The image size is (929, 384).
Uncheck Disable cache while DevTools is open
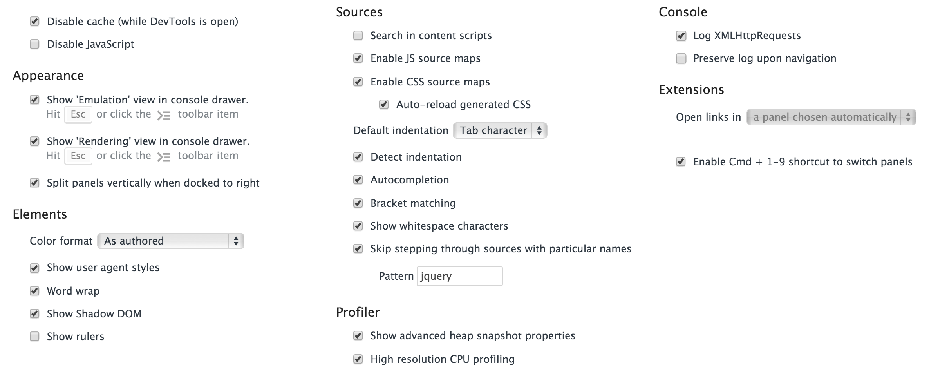(x=34, y=21)
